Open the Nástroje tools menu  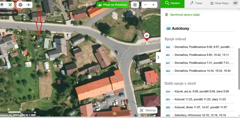click(x=148, y=110)
